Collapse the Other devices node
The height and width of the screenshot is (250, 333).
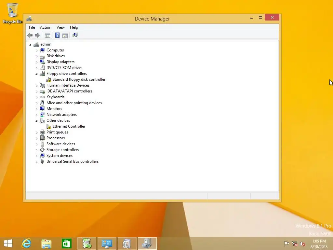(x=36, y=121)
